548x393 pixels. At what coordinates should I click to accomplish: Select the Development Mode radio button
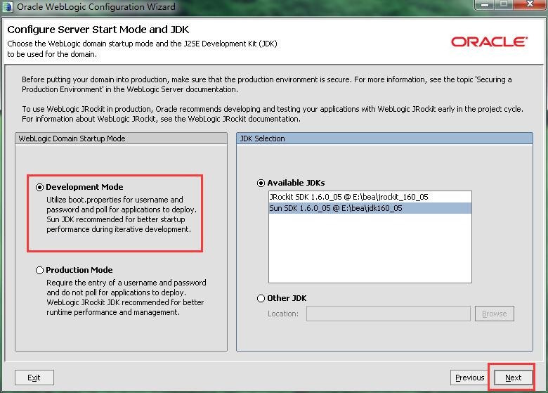pos(39,188)
